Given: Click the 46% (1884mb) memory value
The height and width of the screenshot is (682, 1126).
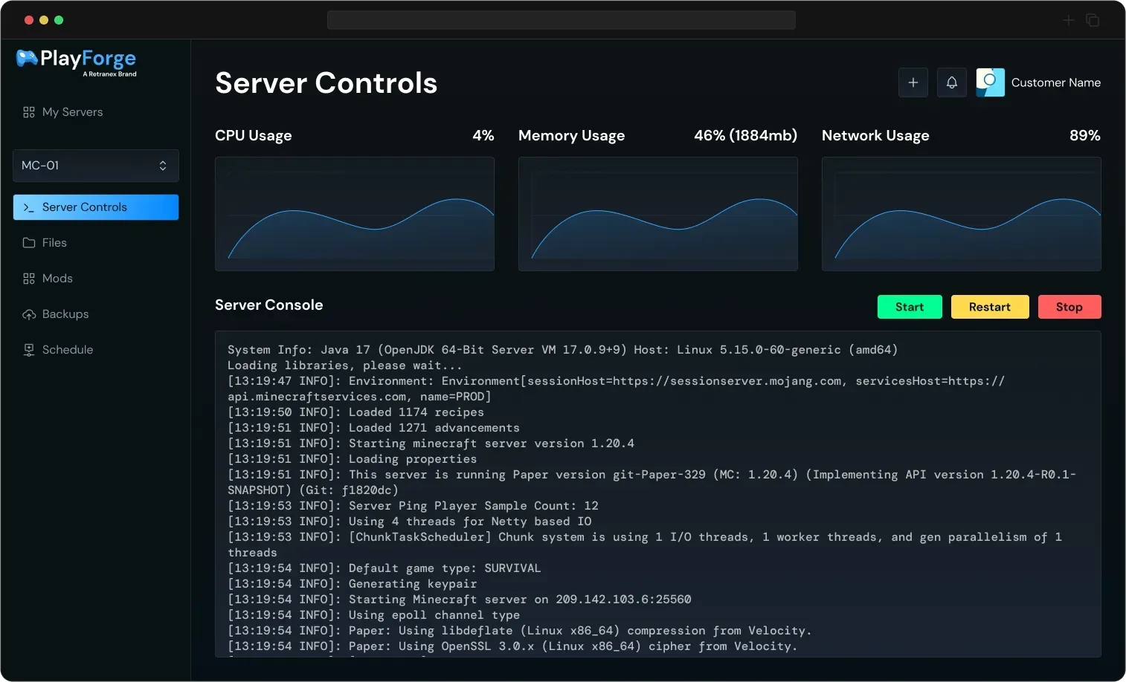Looking at the screenshot, I should coord(746,135).
